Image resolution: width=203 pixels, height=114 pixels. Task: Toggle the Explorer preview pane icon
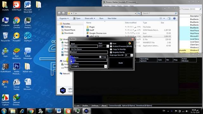pos(169,18)
